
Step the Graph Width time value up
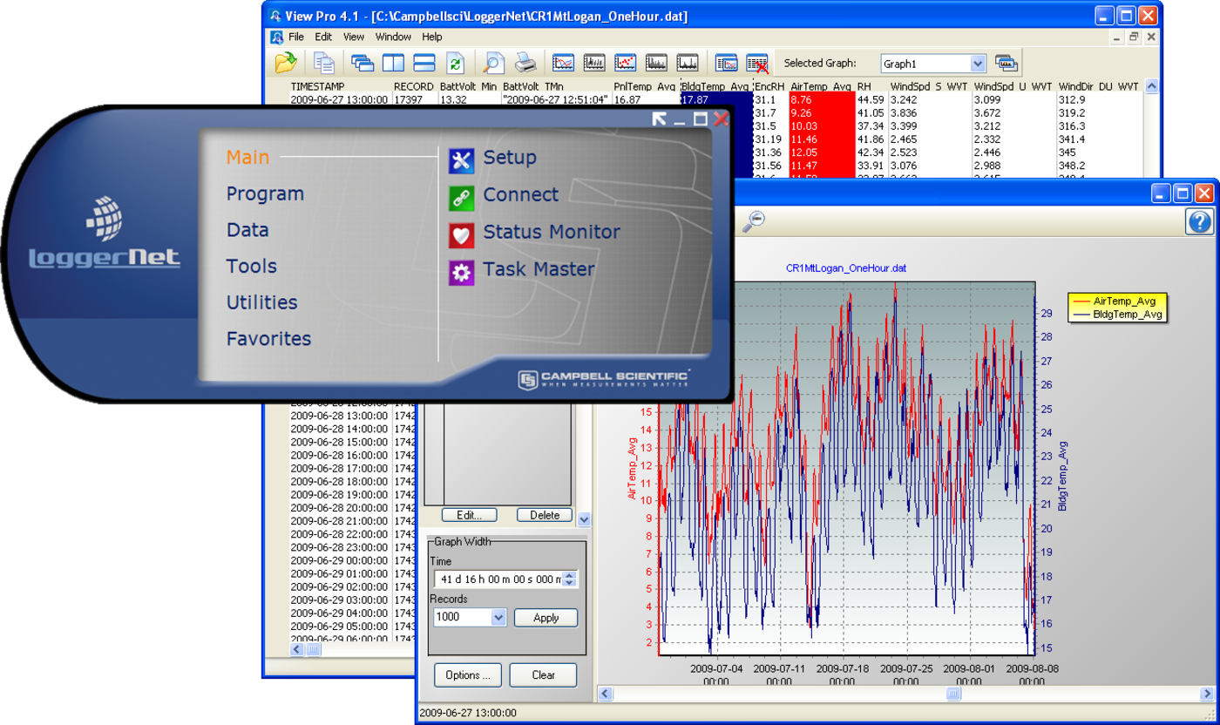click(x=570, y=575)
